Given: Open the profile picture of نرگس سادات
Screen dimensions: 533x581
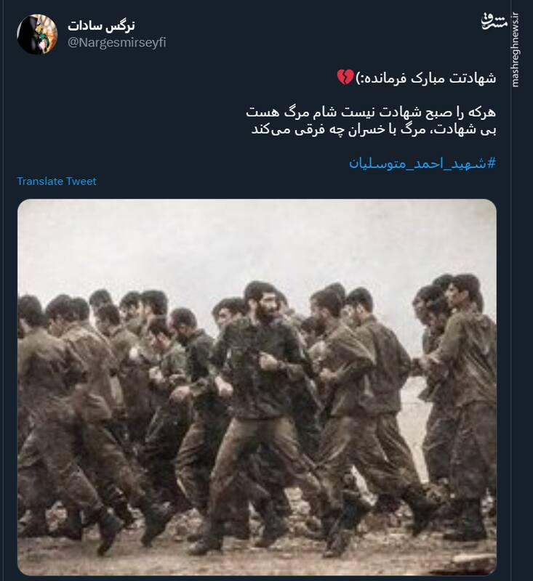Looking at the screenshot, I should (x=37, y=34).
